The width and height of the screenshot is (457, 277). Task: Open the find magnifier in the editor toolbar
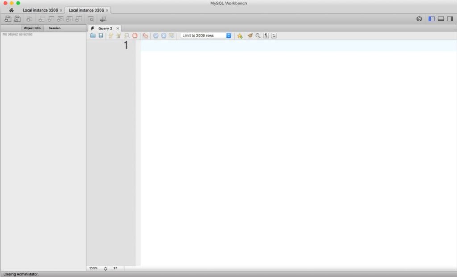click(x=258, y=36)
